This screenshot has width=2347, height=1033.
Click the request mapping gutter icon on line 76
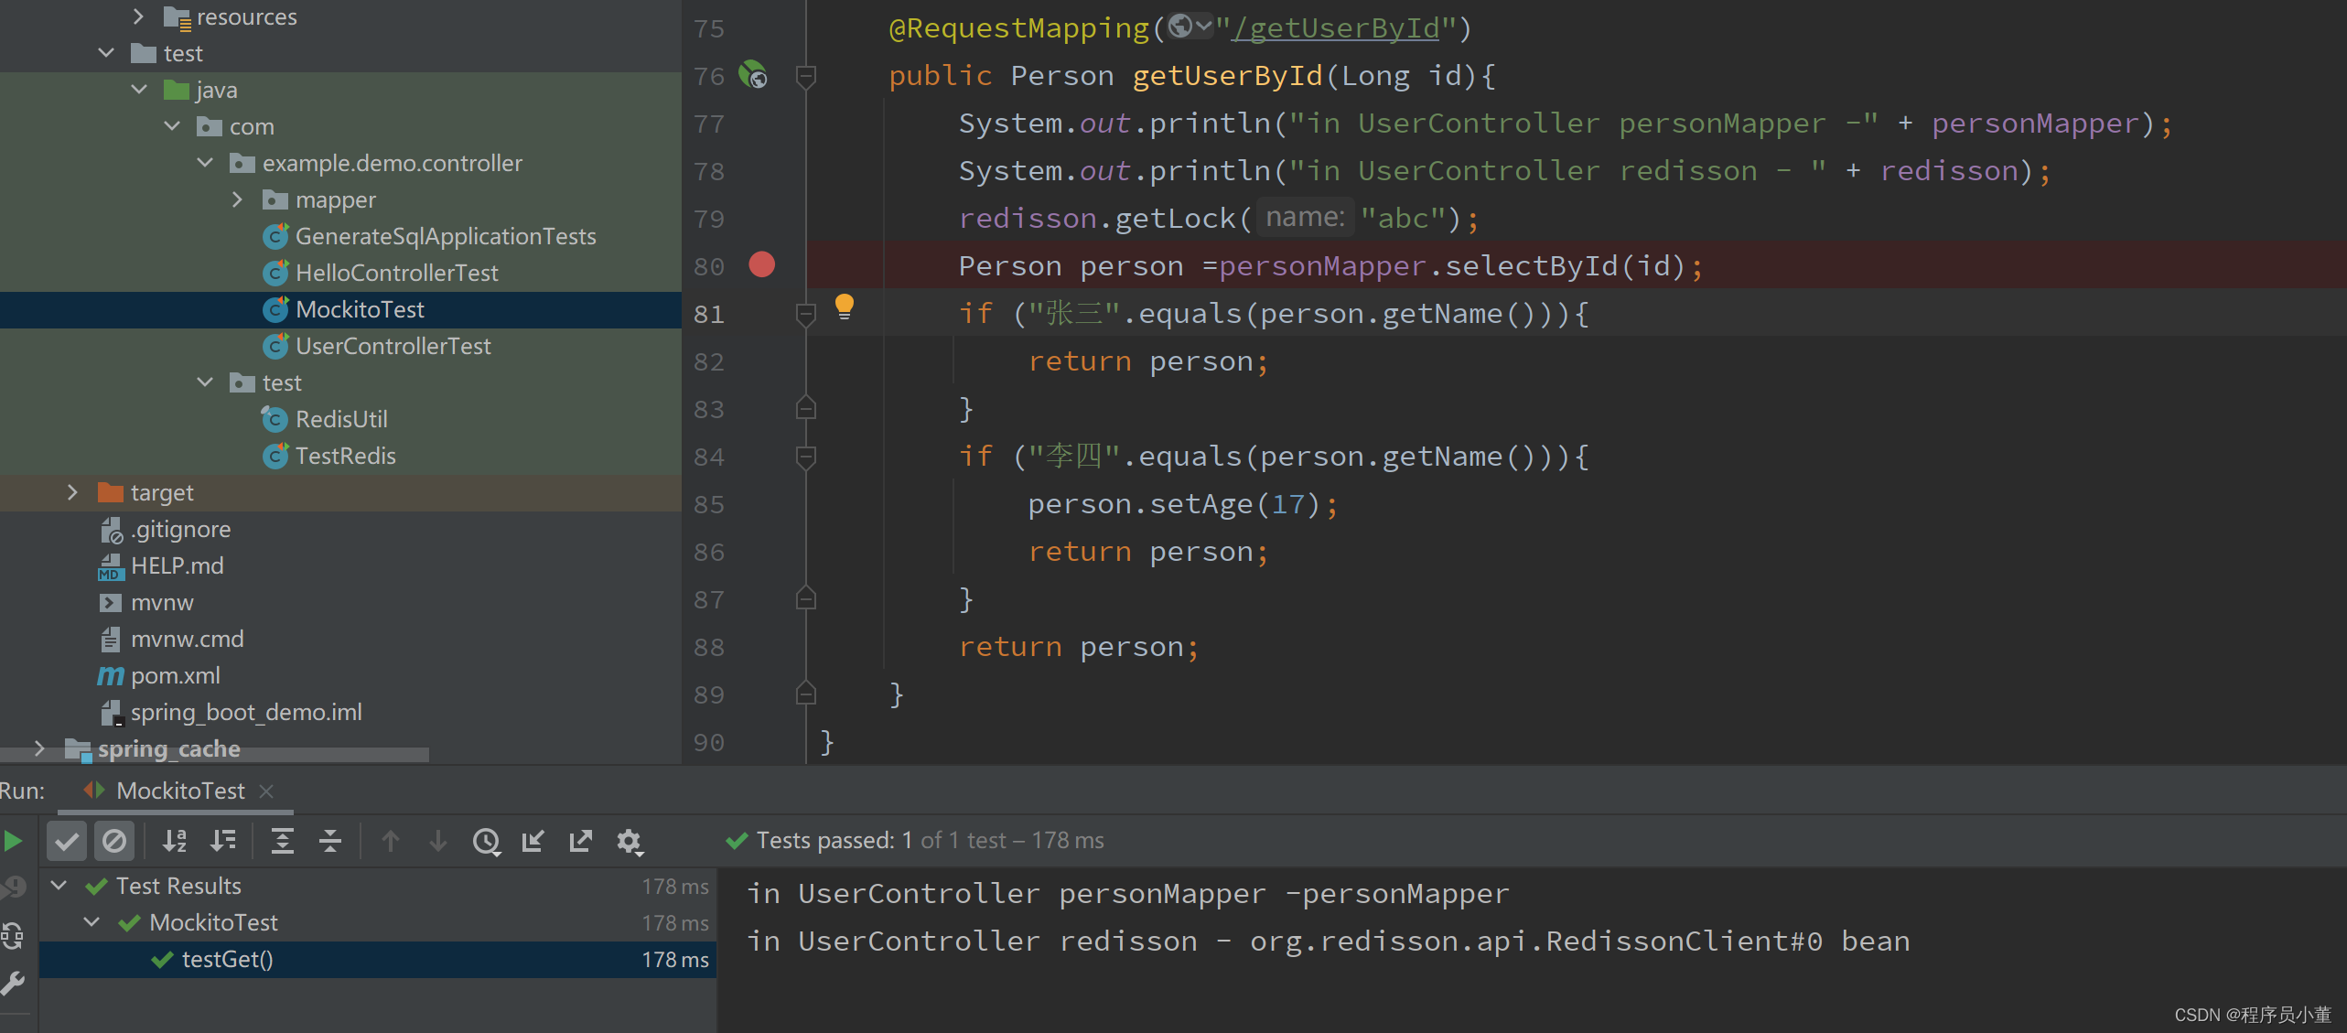pos(753,75)
